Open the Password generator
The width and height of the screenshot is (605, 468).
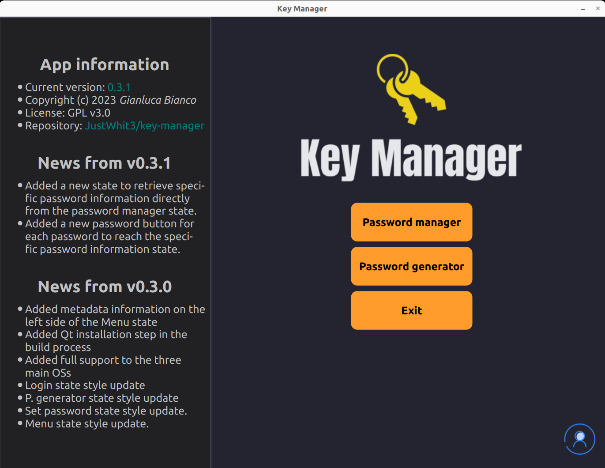(411, 266)
